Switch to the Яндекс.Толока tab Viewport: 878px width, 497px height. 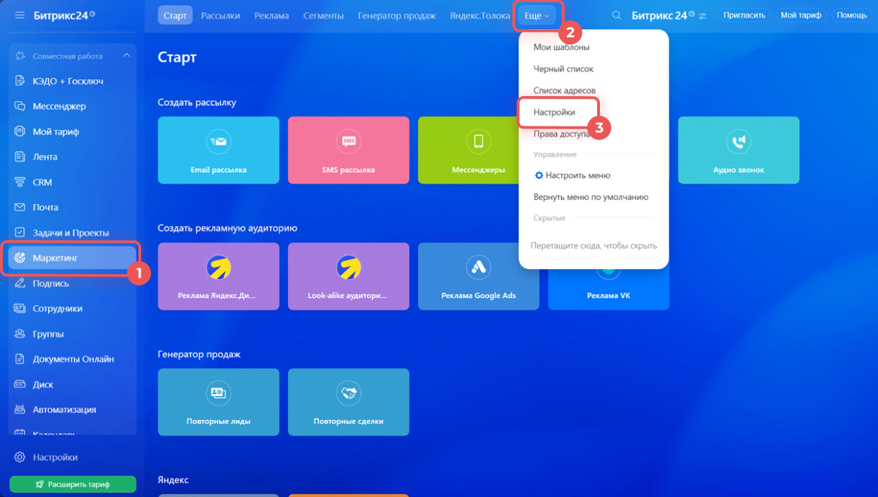point(480,15)
